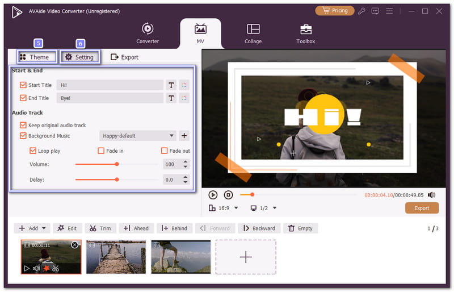Open the Toolbox tab
454x292 pixels.
(x=305, y=33)
